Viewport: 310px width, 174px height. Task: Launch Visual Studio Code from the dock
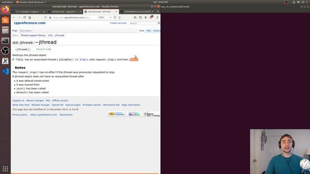coord(5,71)
